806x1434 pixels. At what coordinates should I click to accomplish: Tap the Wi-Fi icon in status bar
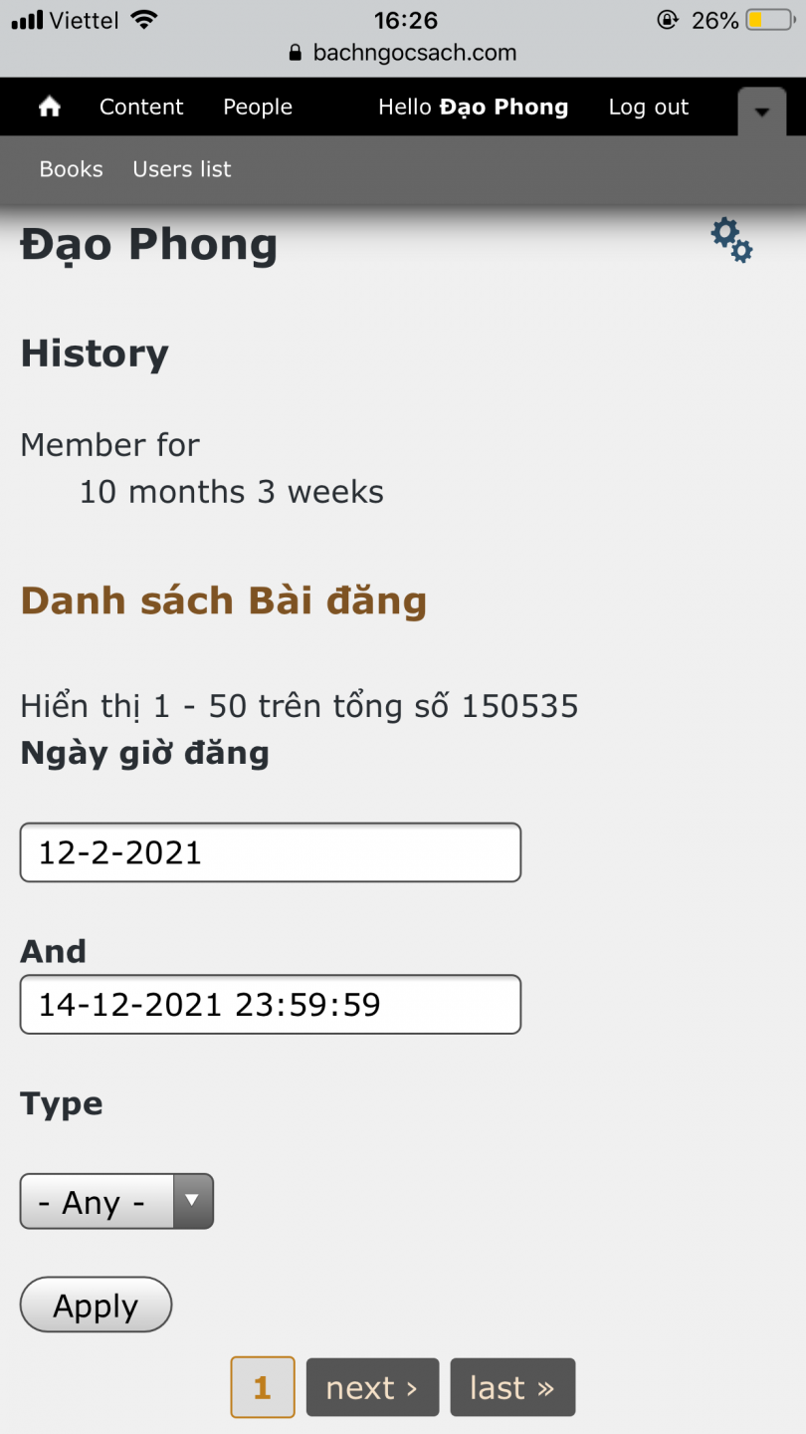click(x=144, y=20)
